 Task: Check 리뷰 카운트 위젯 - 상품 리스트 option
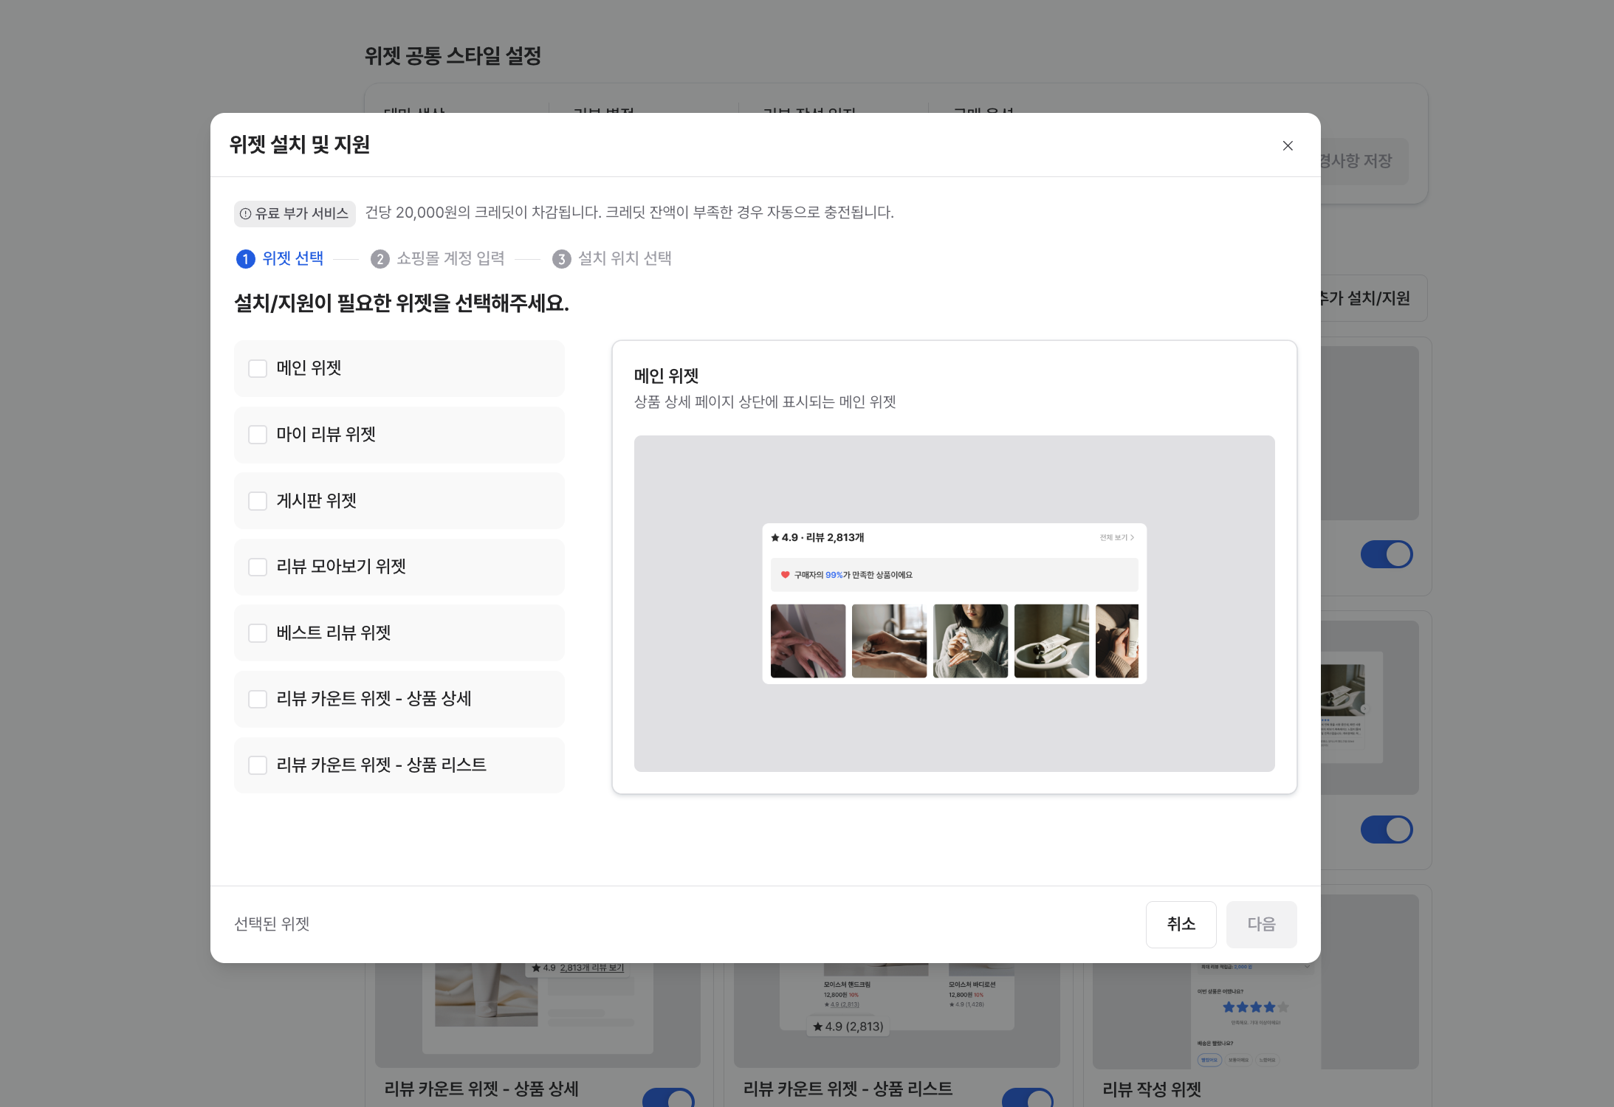tap(258, 765)
